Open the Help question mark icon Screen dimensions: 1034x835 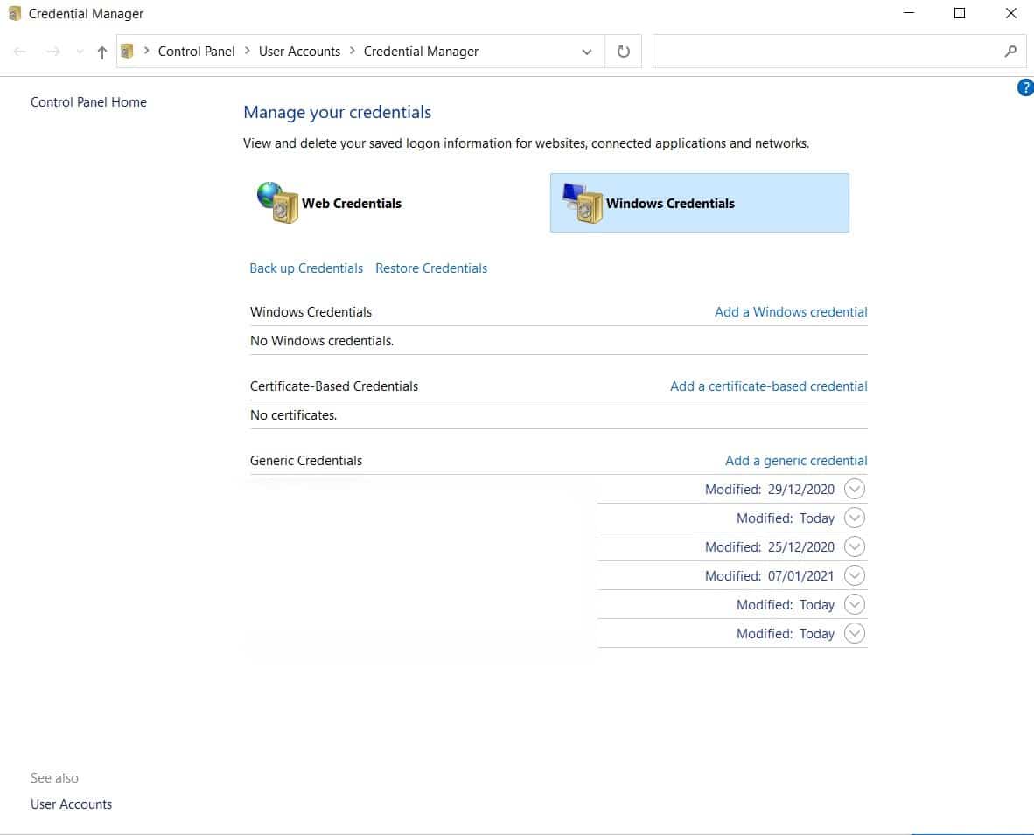tap(1024, 87)
